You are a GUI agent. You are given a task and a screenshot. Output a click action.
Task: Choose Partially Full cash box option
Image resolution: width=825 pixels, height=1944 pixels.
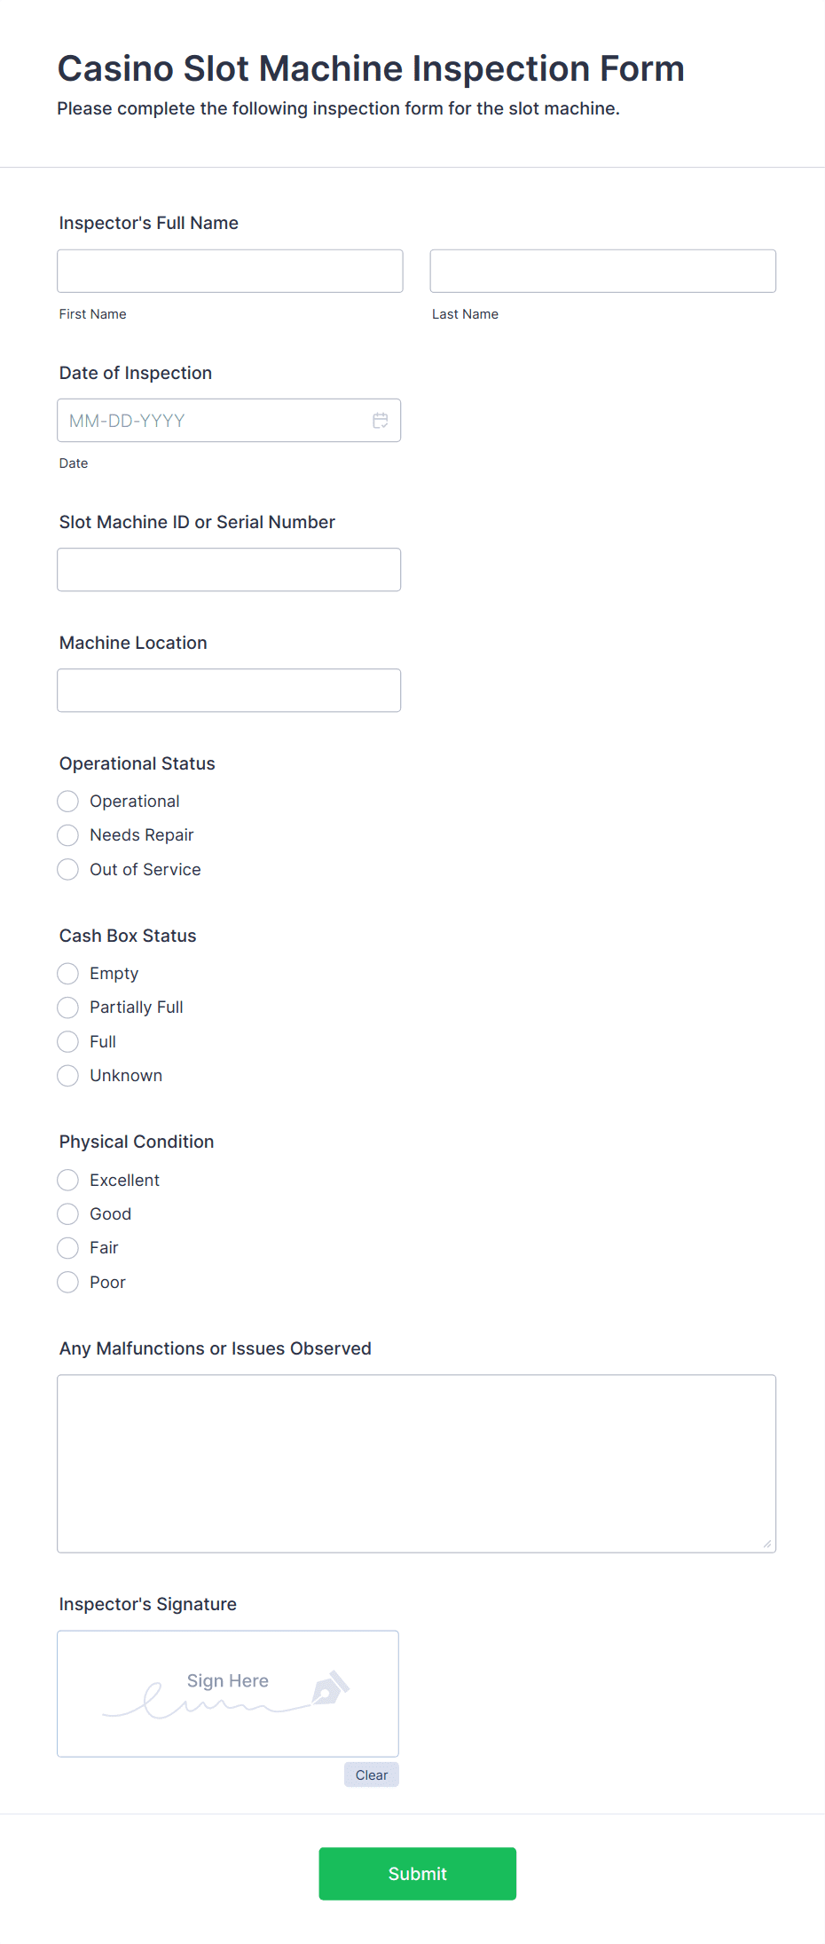68,1008
